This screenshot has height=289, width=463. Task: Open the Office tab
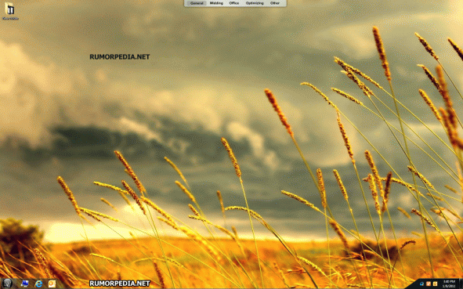[x=234, y=3]
